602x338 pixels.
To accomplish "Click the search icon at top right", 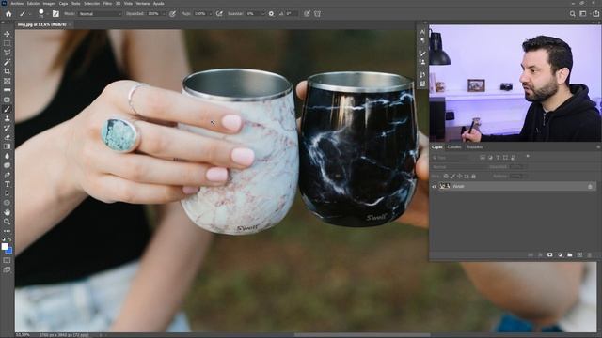I will pos(573,14).
